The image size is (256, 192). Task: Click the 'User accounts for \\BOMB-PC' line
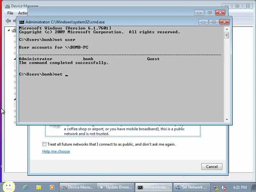click(x=53, y=47)
